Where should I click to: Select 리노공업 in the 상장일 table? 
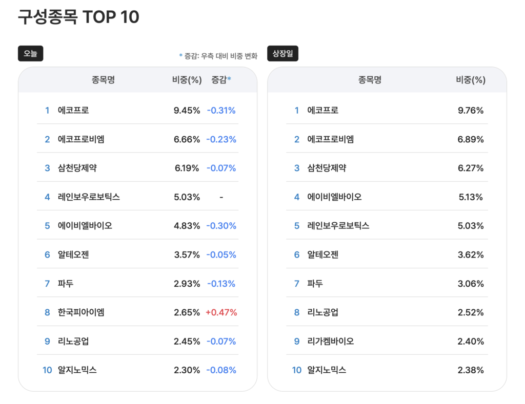tap(322, 312)
